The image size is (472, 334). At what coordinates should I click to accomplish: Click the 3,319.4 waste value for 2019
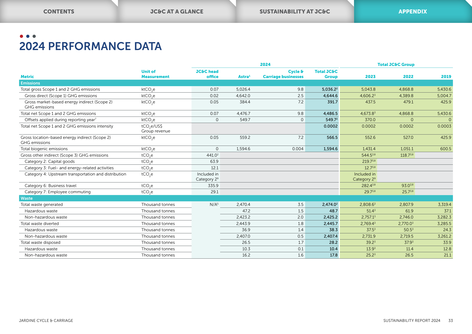point(445,205)
